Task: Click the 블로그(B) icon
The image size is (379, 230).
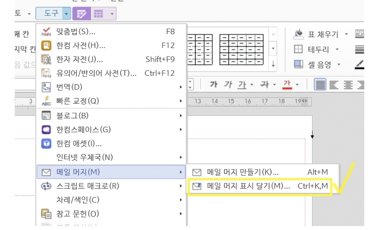Action: pos(46,116)
